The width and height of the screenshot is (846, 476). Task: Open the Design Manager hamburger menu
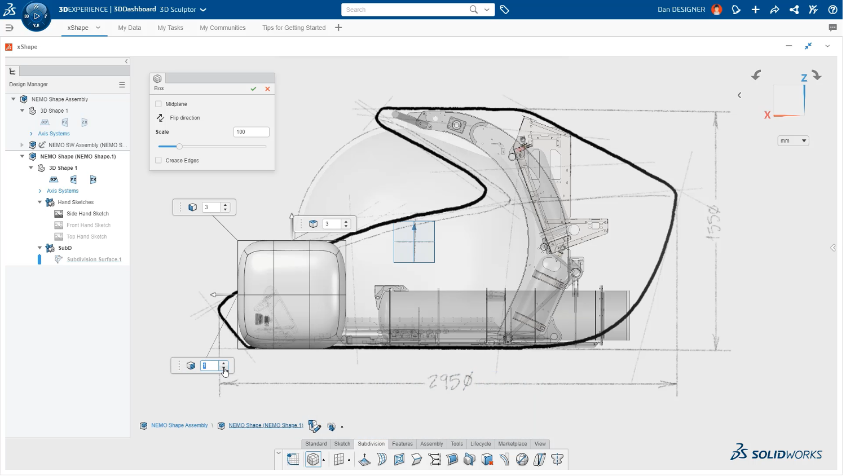click(122, 85)
